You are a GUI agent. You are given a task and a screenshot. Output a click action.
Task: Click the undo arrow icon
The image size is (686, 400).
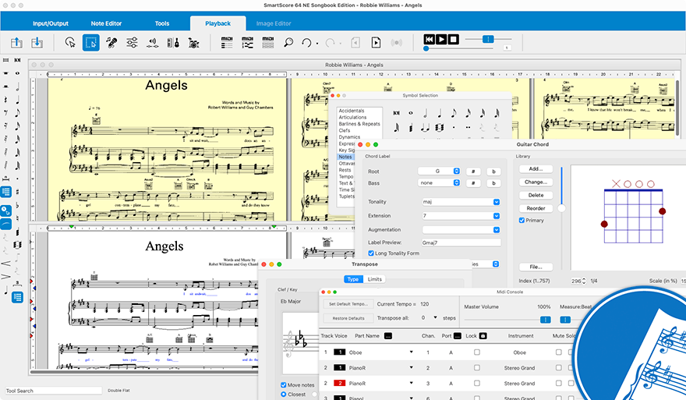tap(306, 42)
